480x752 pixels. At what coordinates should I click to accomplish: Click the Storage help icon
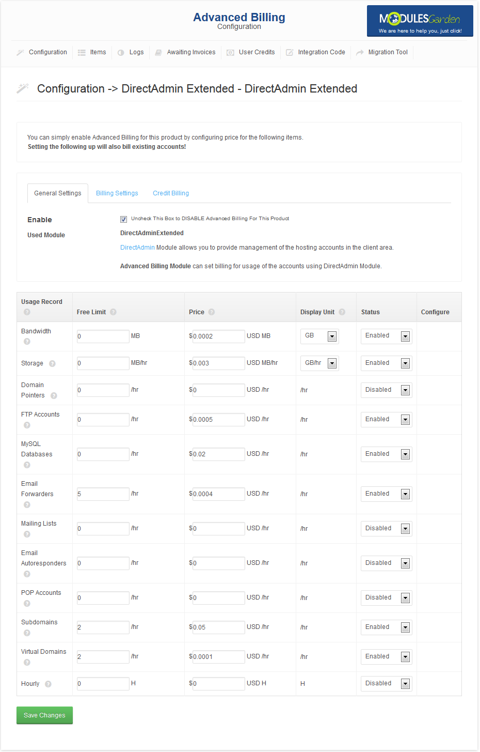[52, 363]
